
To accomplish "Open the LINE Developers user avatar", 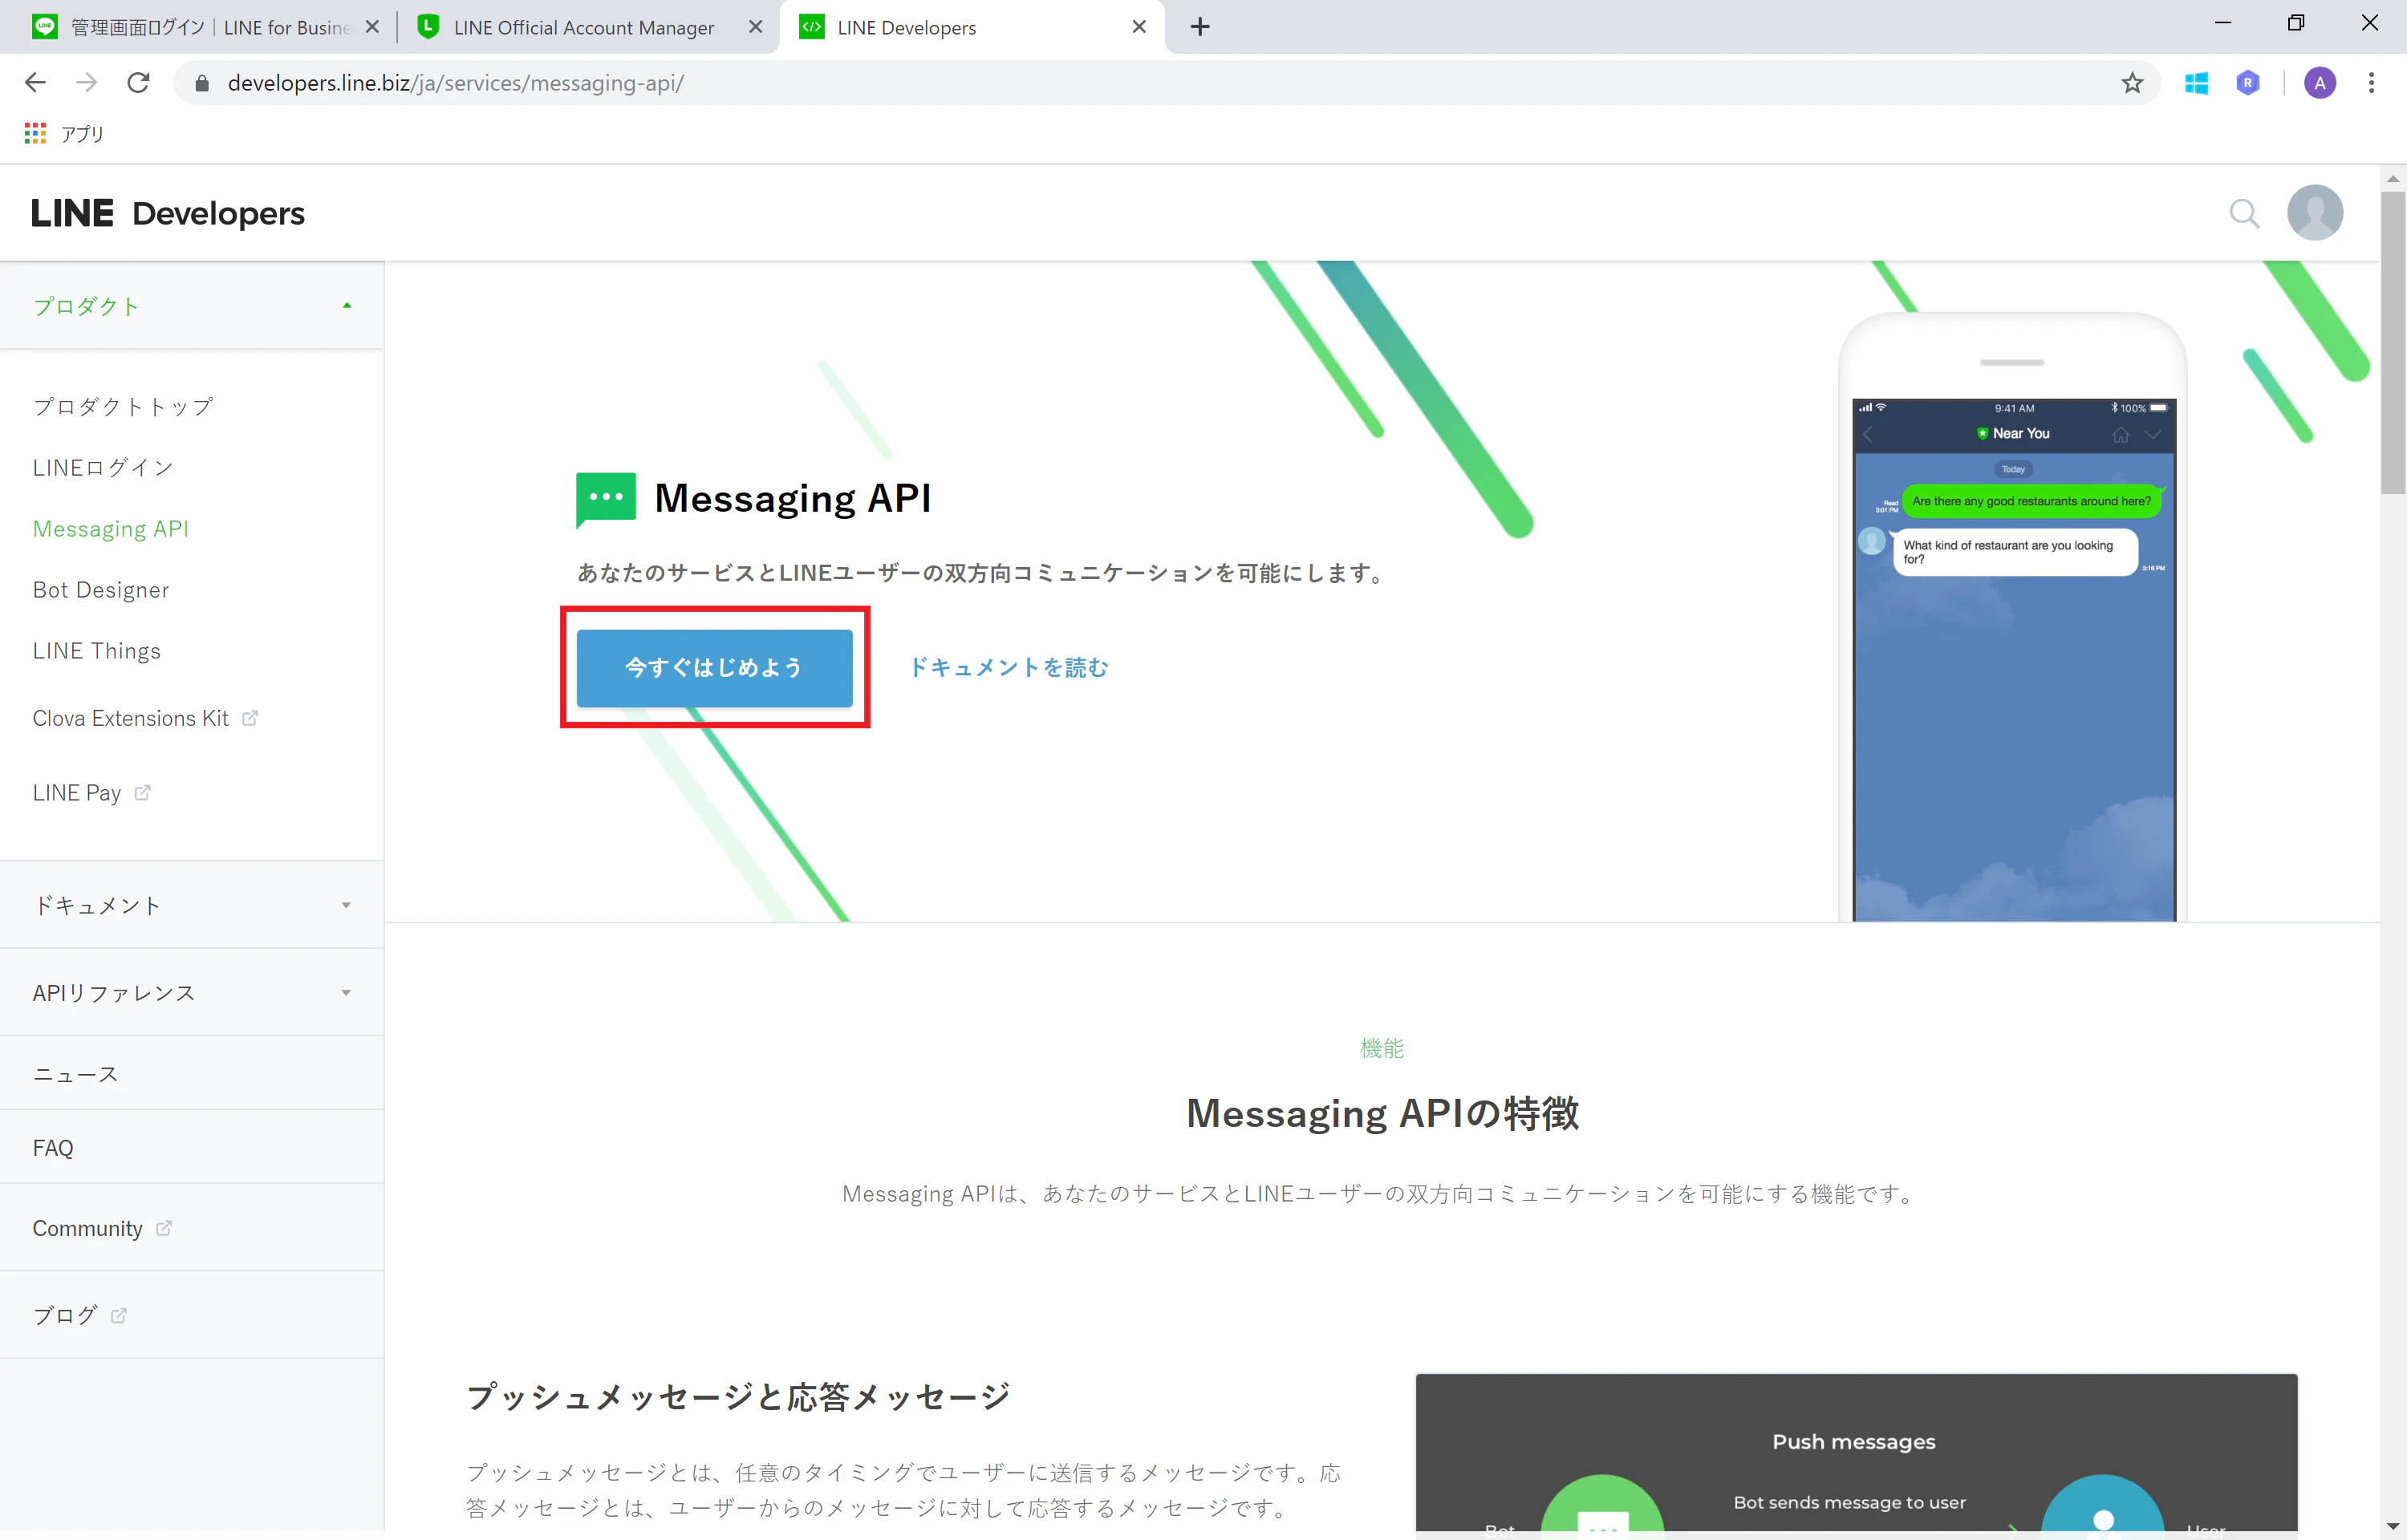I will tap(2315, 212).
